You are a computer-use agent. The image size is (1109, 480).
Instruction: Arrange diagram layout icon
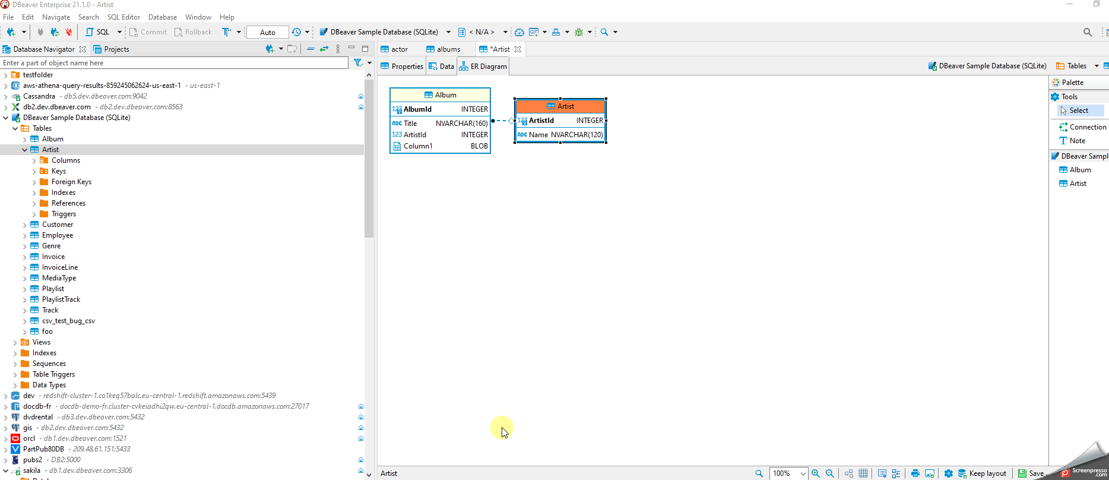[x=849, y=473]
